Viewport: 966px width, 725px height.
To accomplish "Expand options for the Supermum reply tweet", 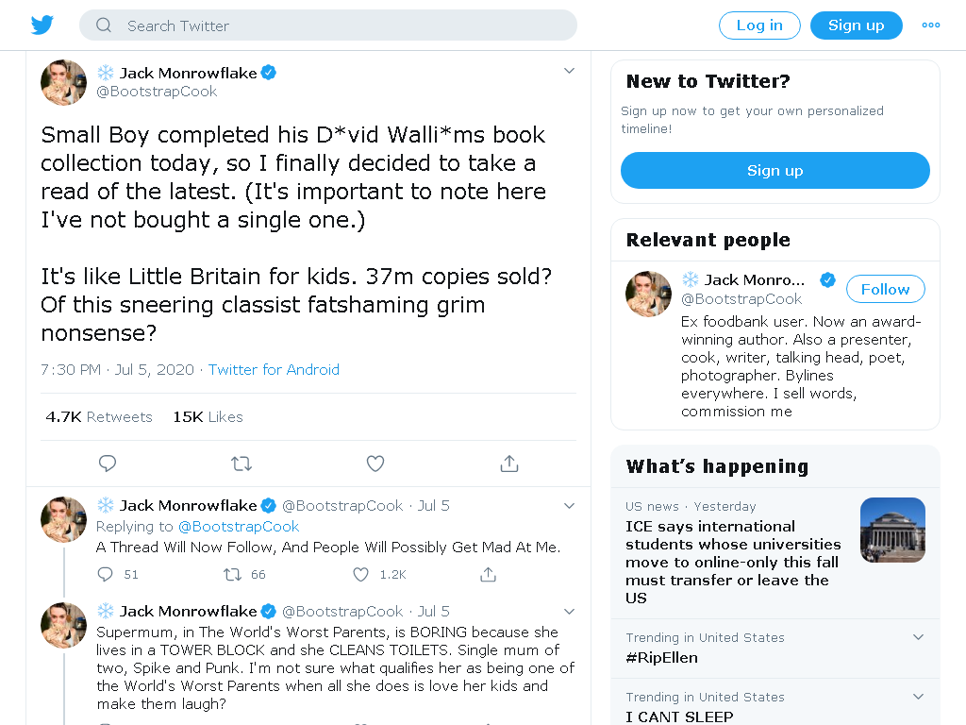I will pyautogui.click(x=569, y=612).
